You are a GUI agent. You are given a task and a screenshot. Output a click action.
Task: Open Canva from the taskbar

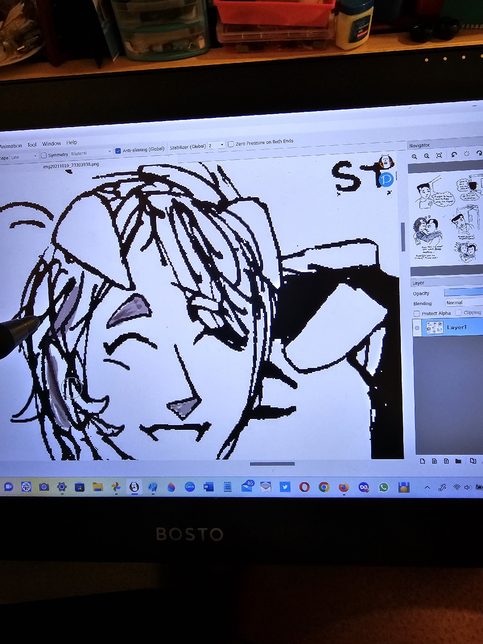190,487
